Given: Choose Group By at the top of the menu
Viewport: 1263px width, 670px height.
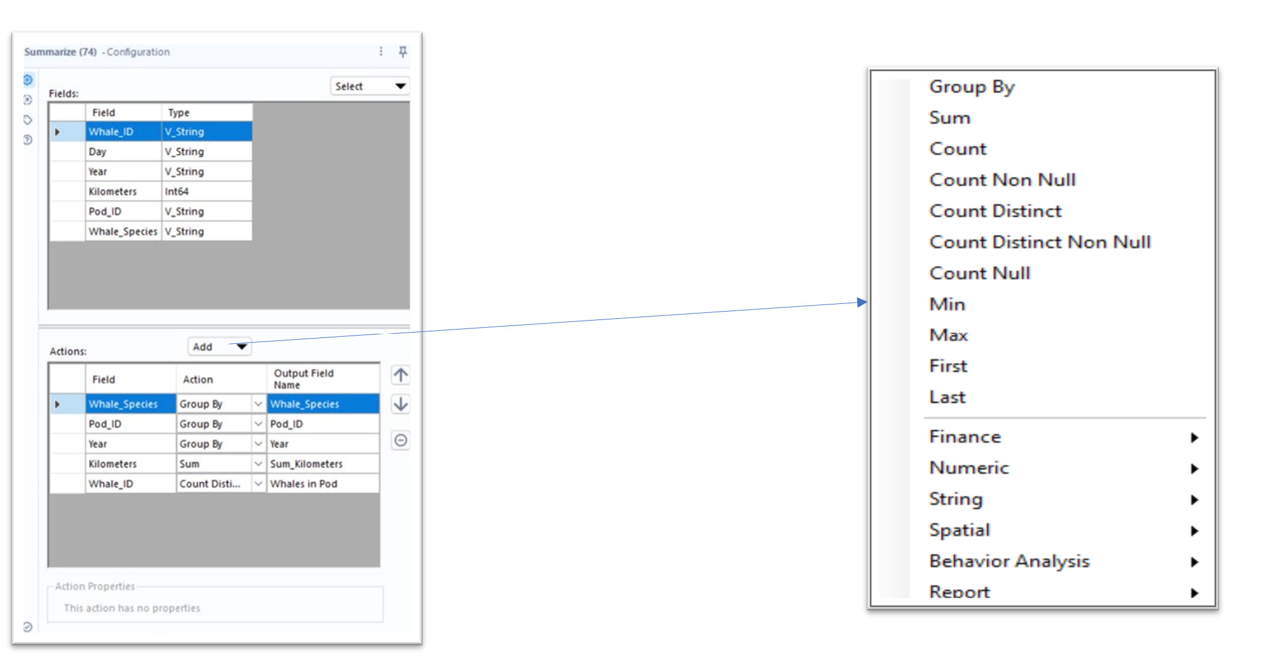Looking at the screenshot, I should 971,86.
